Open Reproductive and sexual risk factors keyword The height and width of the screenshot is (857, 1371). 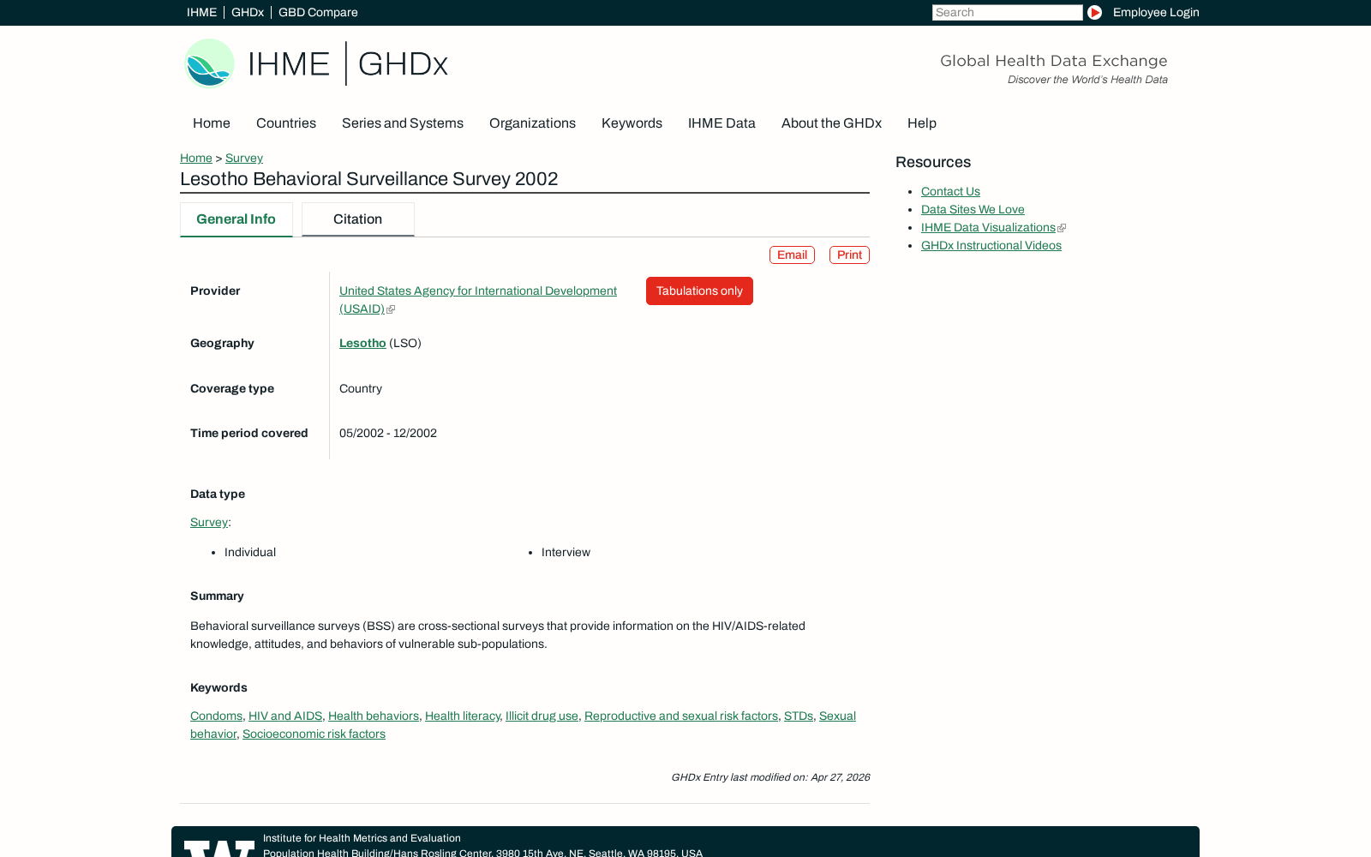[681, 716]
